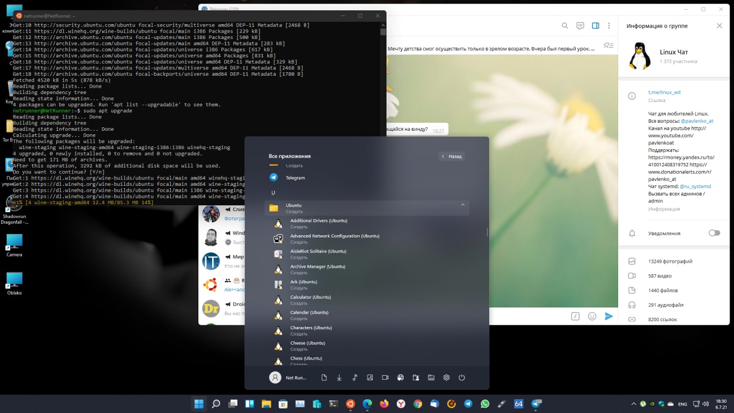Image resolution: width=734 pixels, height=413 pixels.
Task: Open Camera desktop shortcut
Action: pos(14,246)
